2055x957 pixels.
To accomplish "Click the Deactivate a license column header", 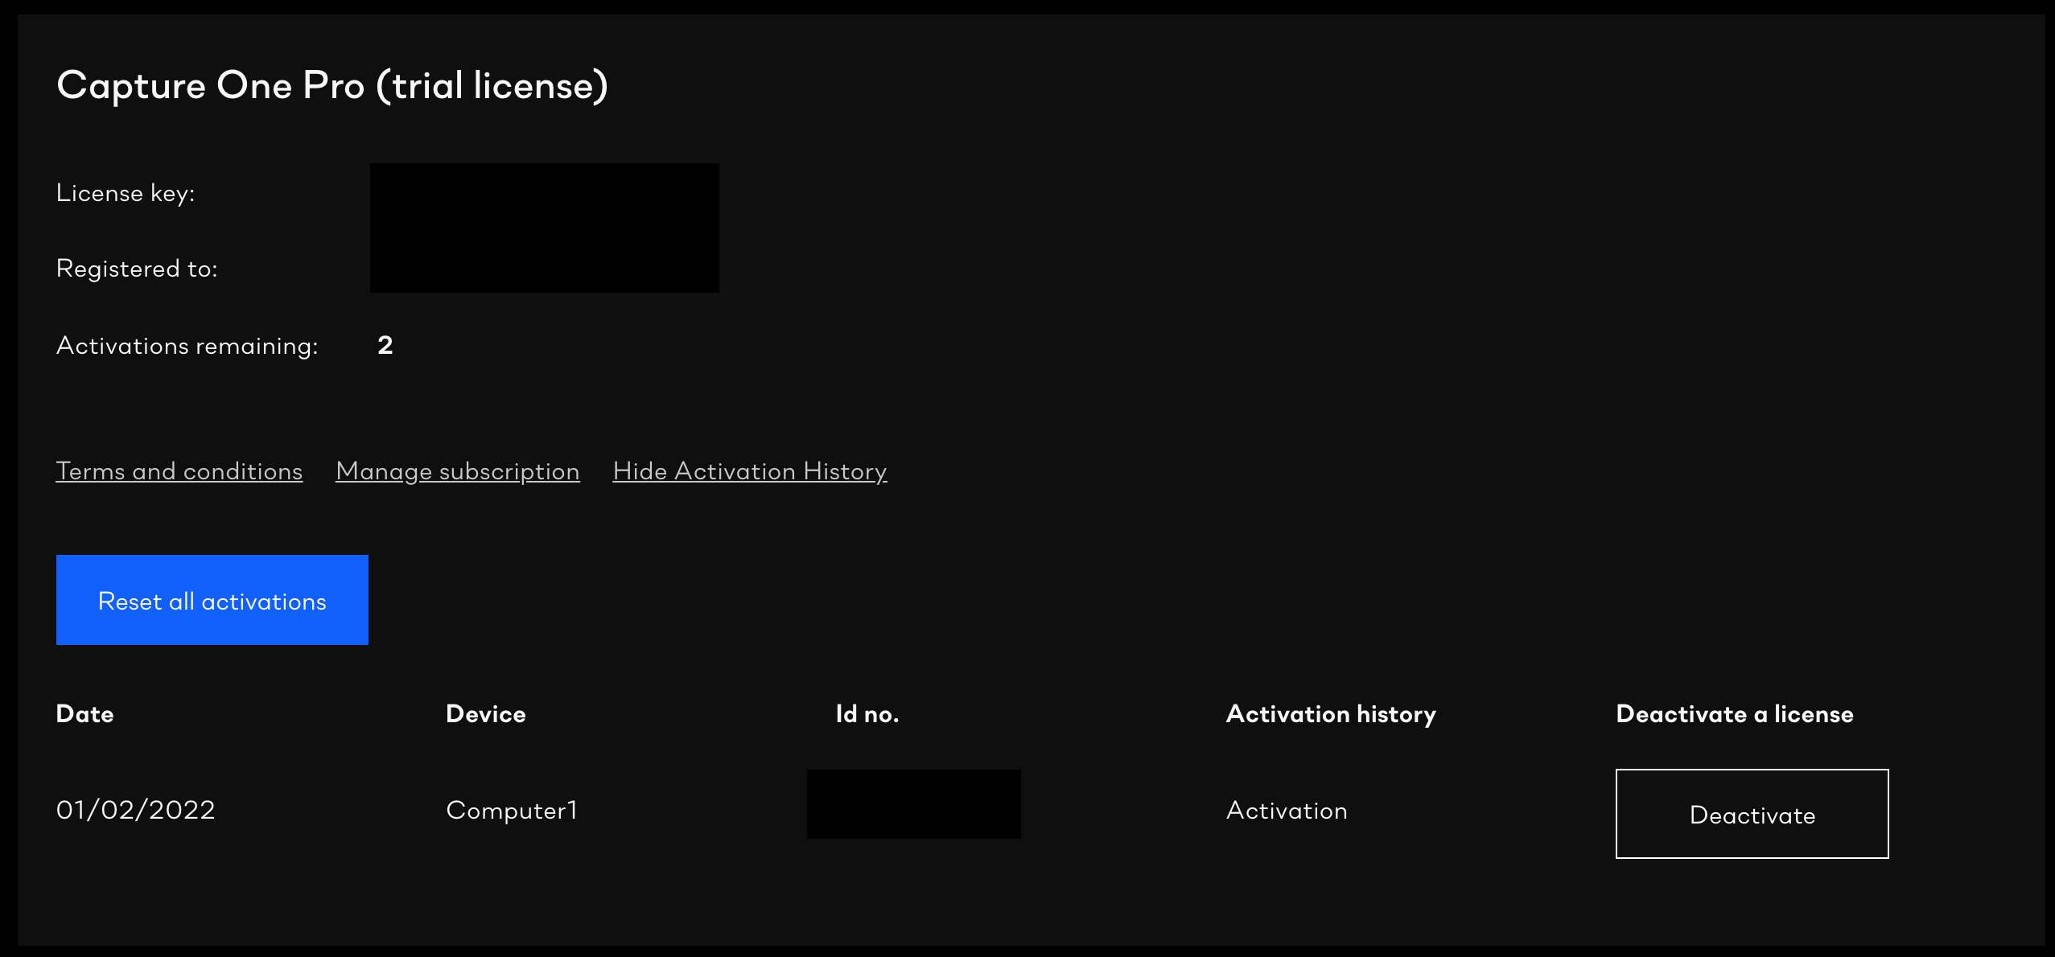I will click(1735, 714).
